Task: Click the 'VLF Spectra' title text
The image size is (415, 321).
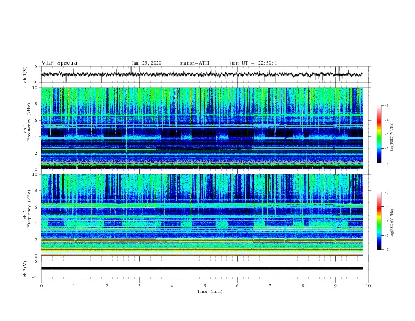Action: [59, 63]
